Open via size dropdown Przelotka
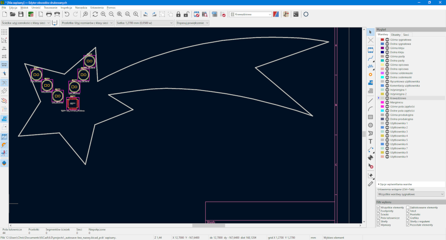The width and height of the screenshot is (446, 240). point(87,23)
